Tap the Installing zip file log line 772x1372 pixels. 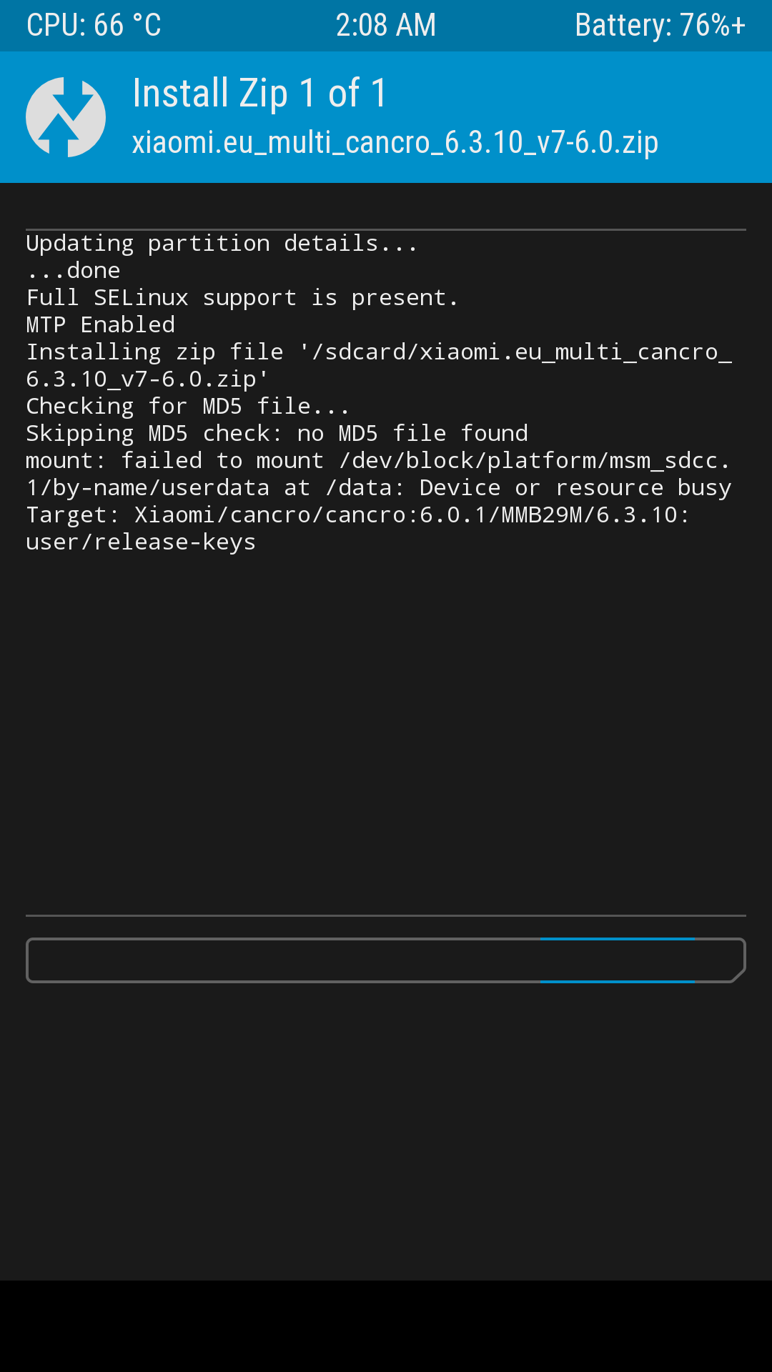[x=379, y=365]
